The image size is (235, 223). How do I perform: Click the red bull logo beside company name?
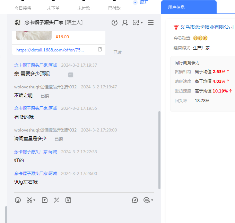tap(176, 27)
